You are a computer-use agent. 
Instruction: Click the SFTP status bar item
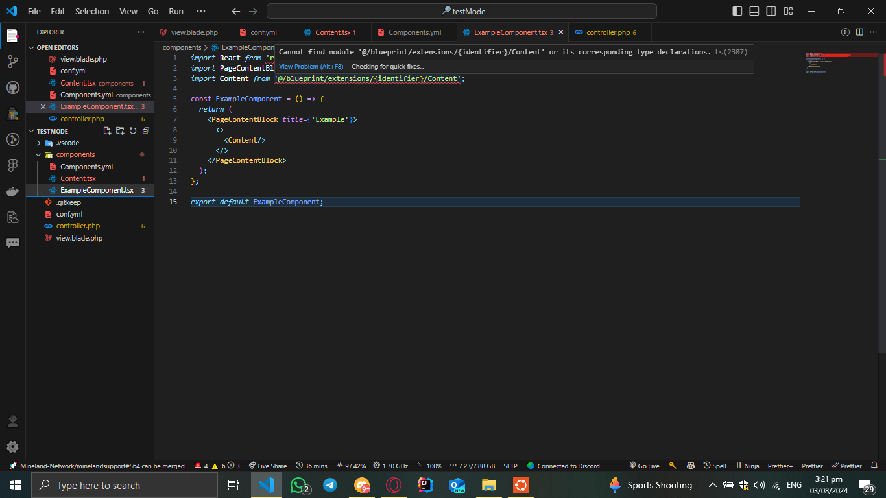point(510,466)
